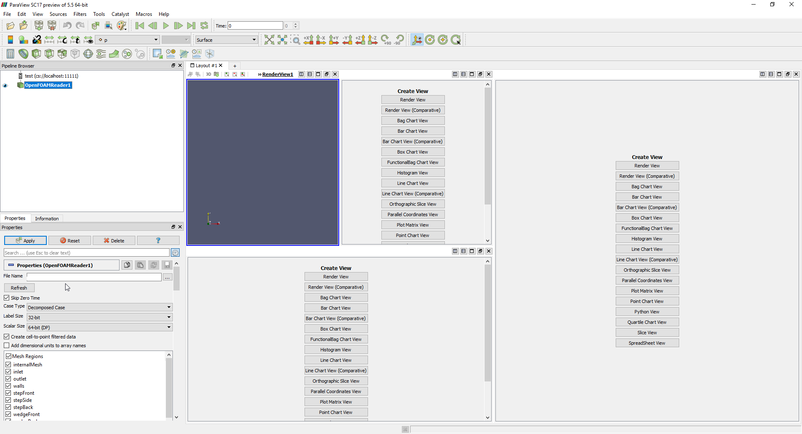Switch to the Information tab
Screen dimensions: 802x434
pos(46,218)
